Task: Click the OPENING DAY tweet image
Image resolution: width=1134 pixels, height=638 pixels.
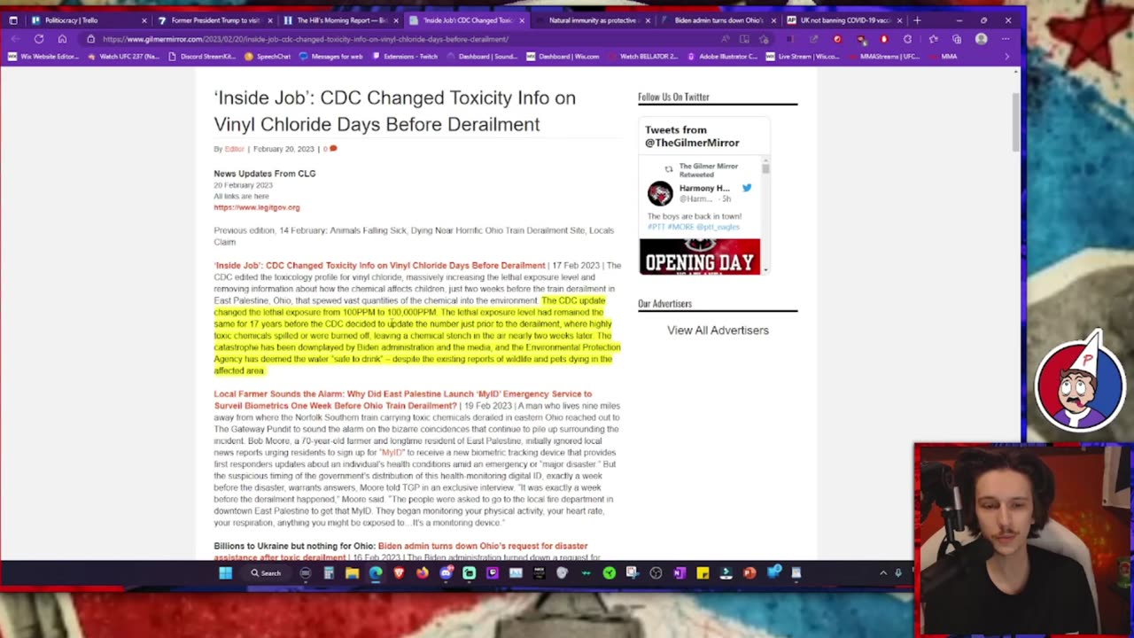Action: [700, 256]
